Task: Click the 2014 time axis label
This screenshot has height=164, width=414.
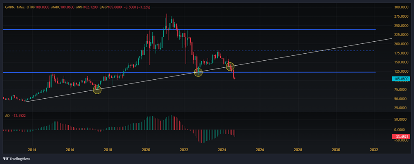Action: point(32,150)
